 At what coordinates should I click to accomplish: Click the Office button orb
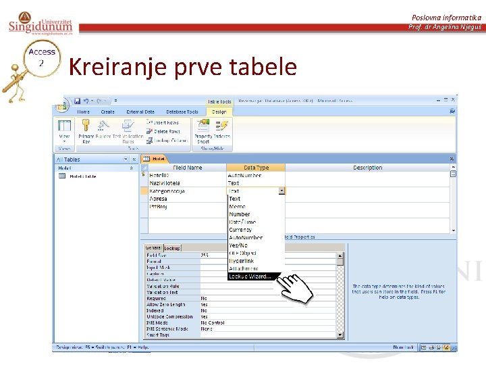click(x=61, y=106)
